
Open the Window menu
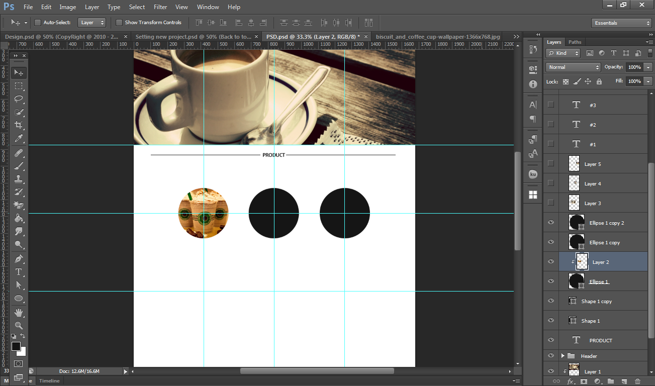[208, 7]
